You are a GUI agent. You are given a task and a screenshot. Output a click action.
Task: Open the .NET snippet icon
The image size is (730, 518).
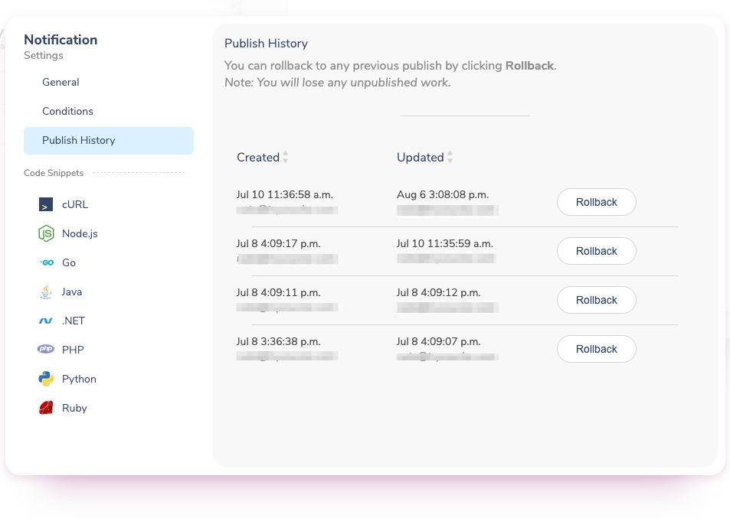pos(46,321)
